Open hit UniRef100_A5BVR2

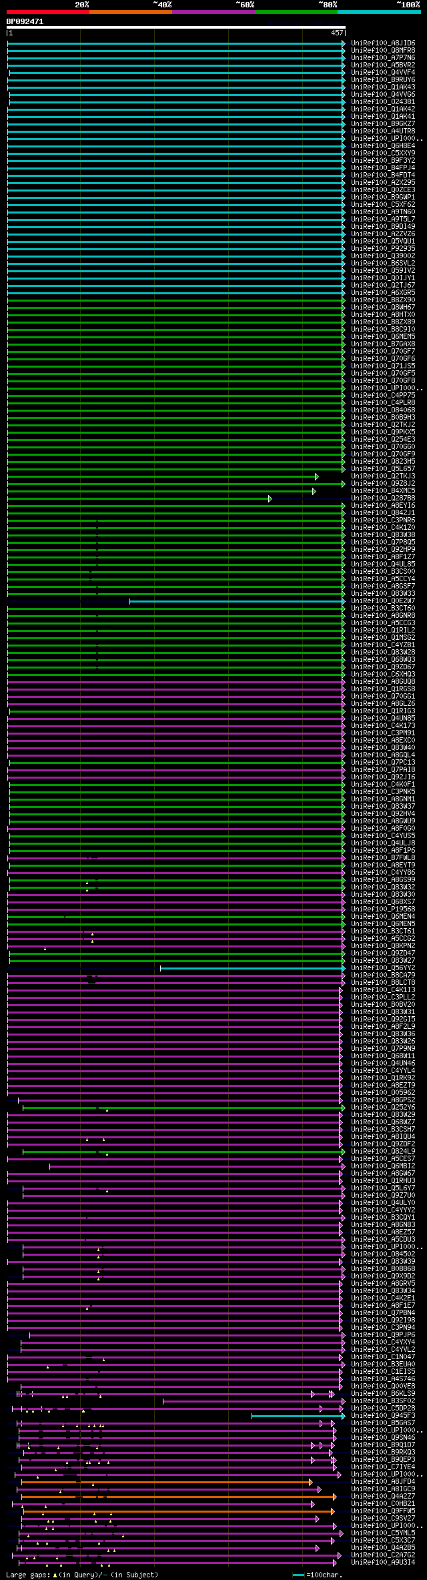click(383, 65)
